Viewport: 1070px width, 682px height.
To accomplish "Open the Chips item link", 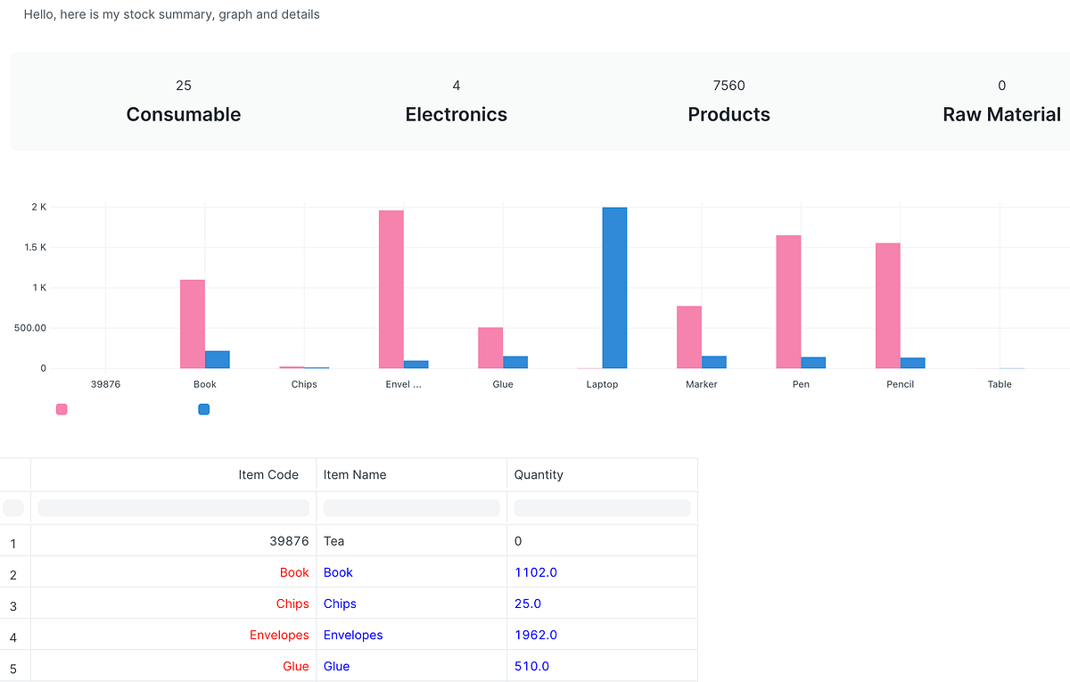I will point(340,604).
